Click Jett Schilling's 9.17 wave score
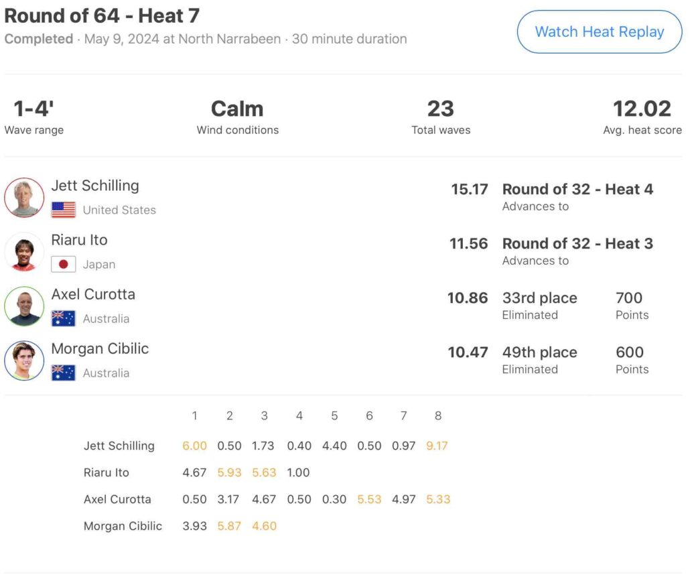Screen dimensions: 690x581 [437, 446]
